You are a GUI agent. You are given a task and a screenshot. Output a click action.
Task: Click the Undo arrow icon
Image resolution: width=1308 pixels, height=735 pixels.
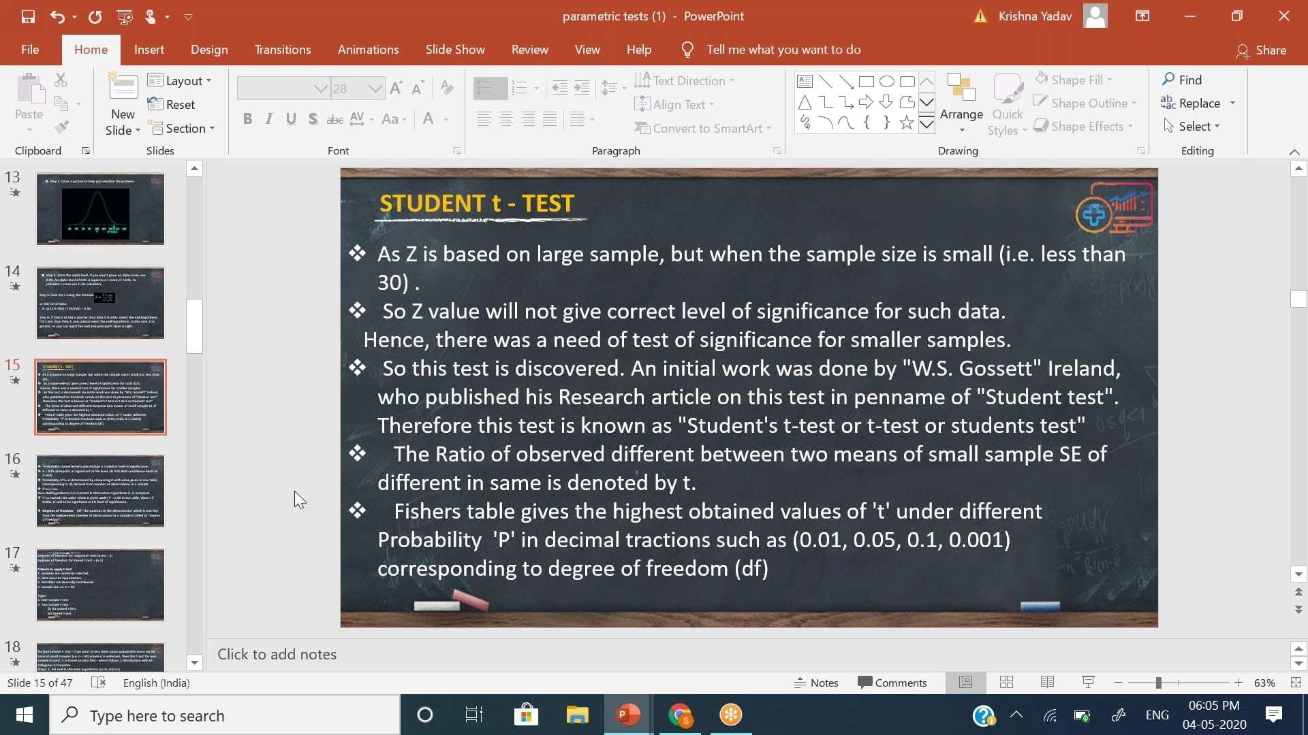(57, 16)
